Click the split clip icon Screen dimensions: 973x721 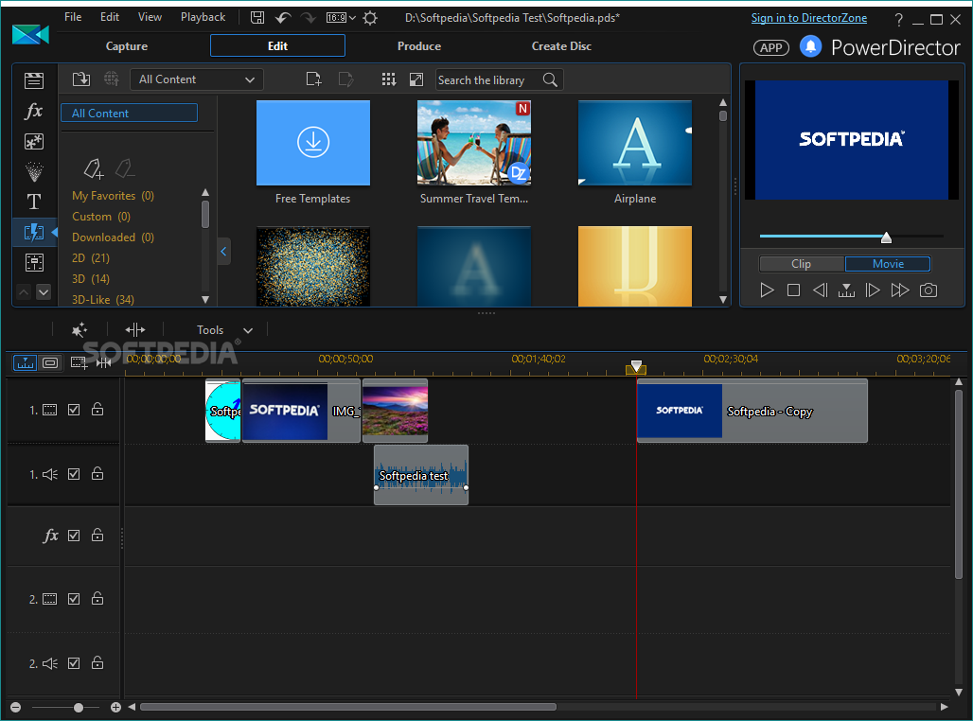pos(135,329)
